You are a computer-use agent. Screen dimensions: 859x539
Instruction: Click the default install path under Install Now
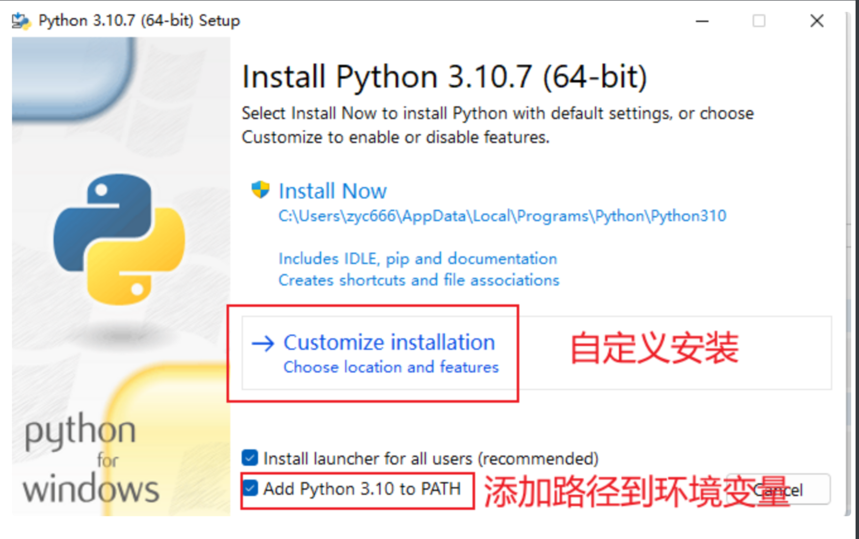[x=502, y=216]
